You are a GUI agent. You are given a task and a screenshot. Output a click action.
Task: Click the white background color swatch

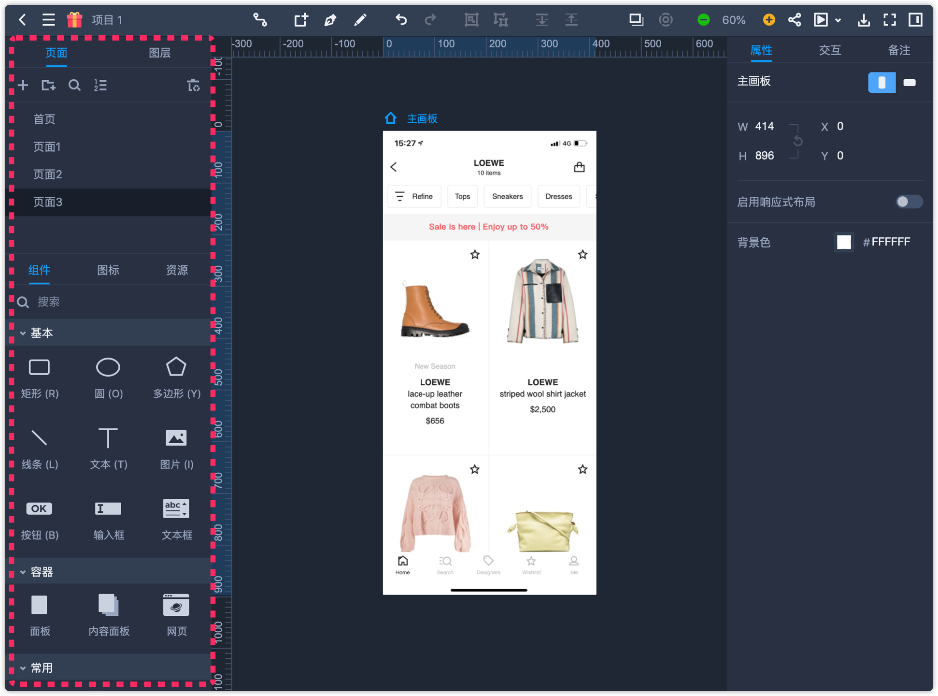pos(843,242)
